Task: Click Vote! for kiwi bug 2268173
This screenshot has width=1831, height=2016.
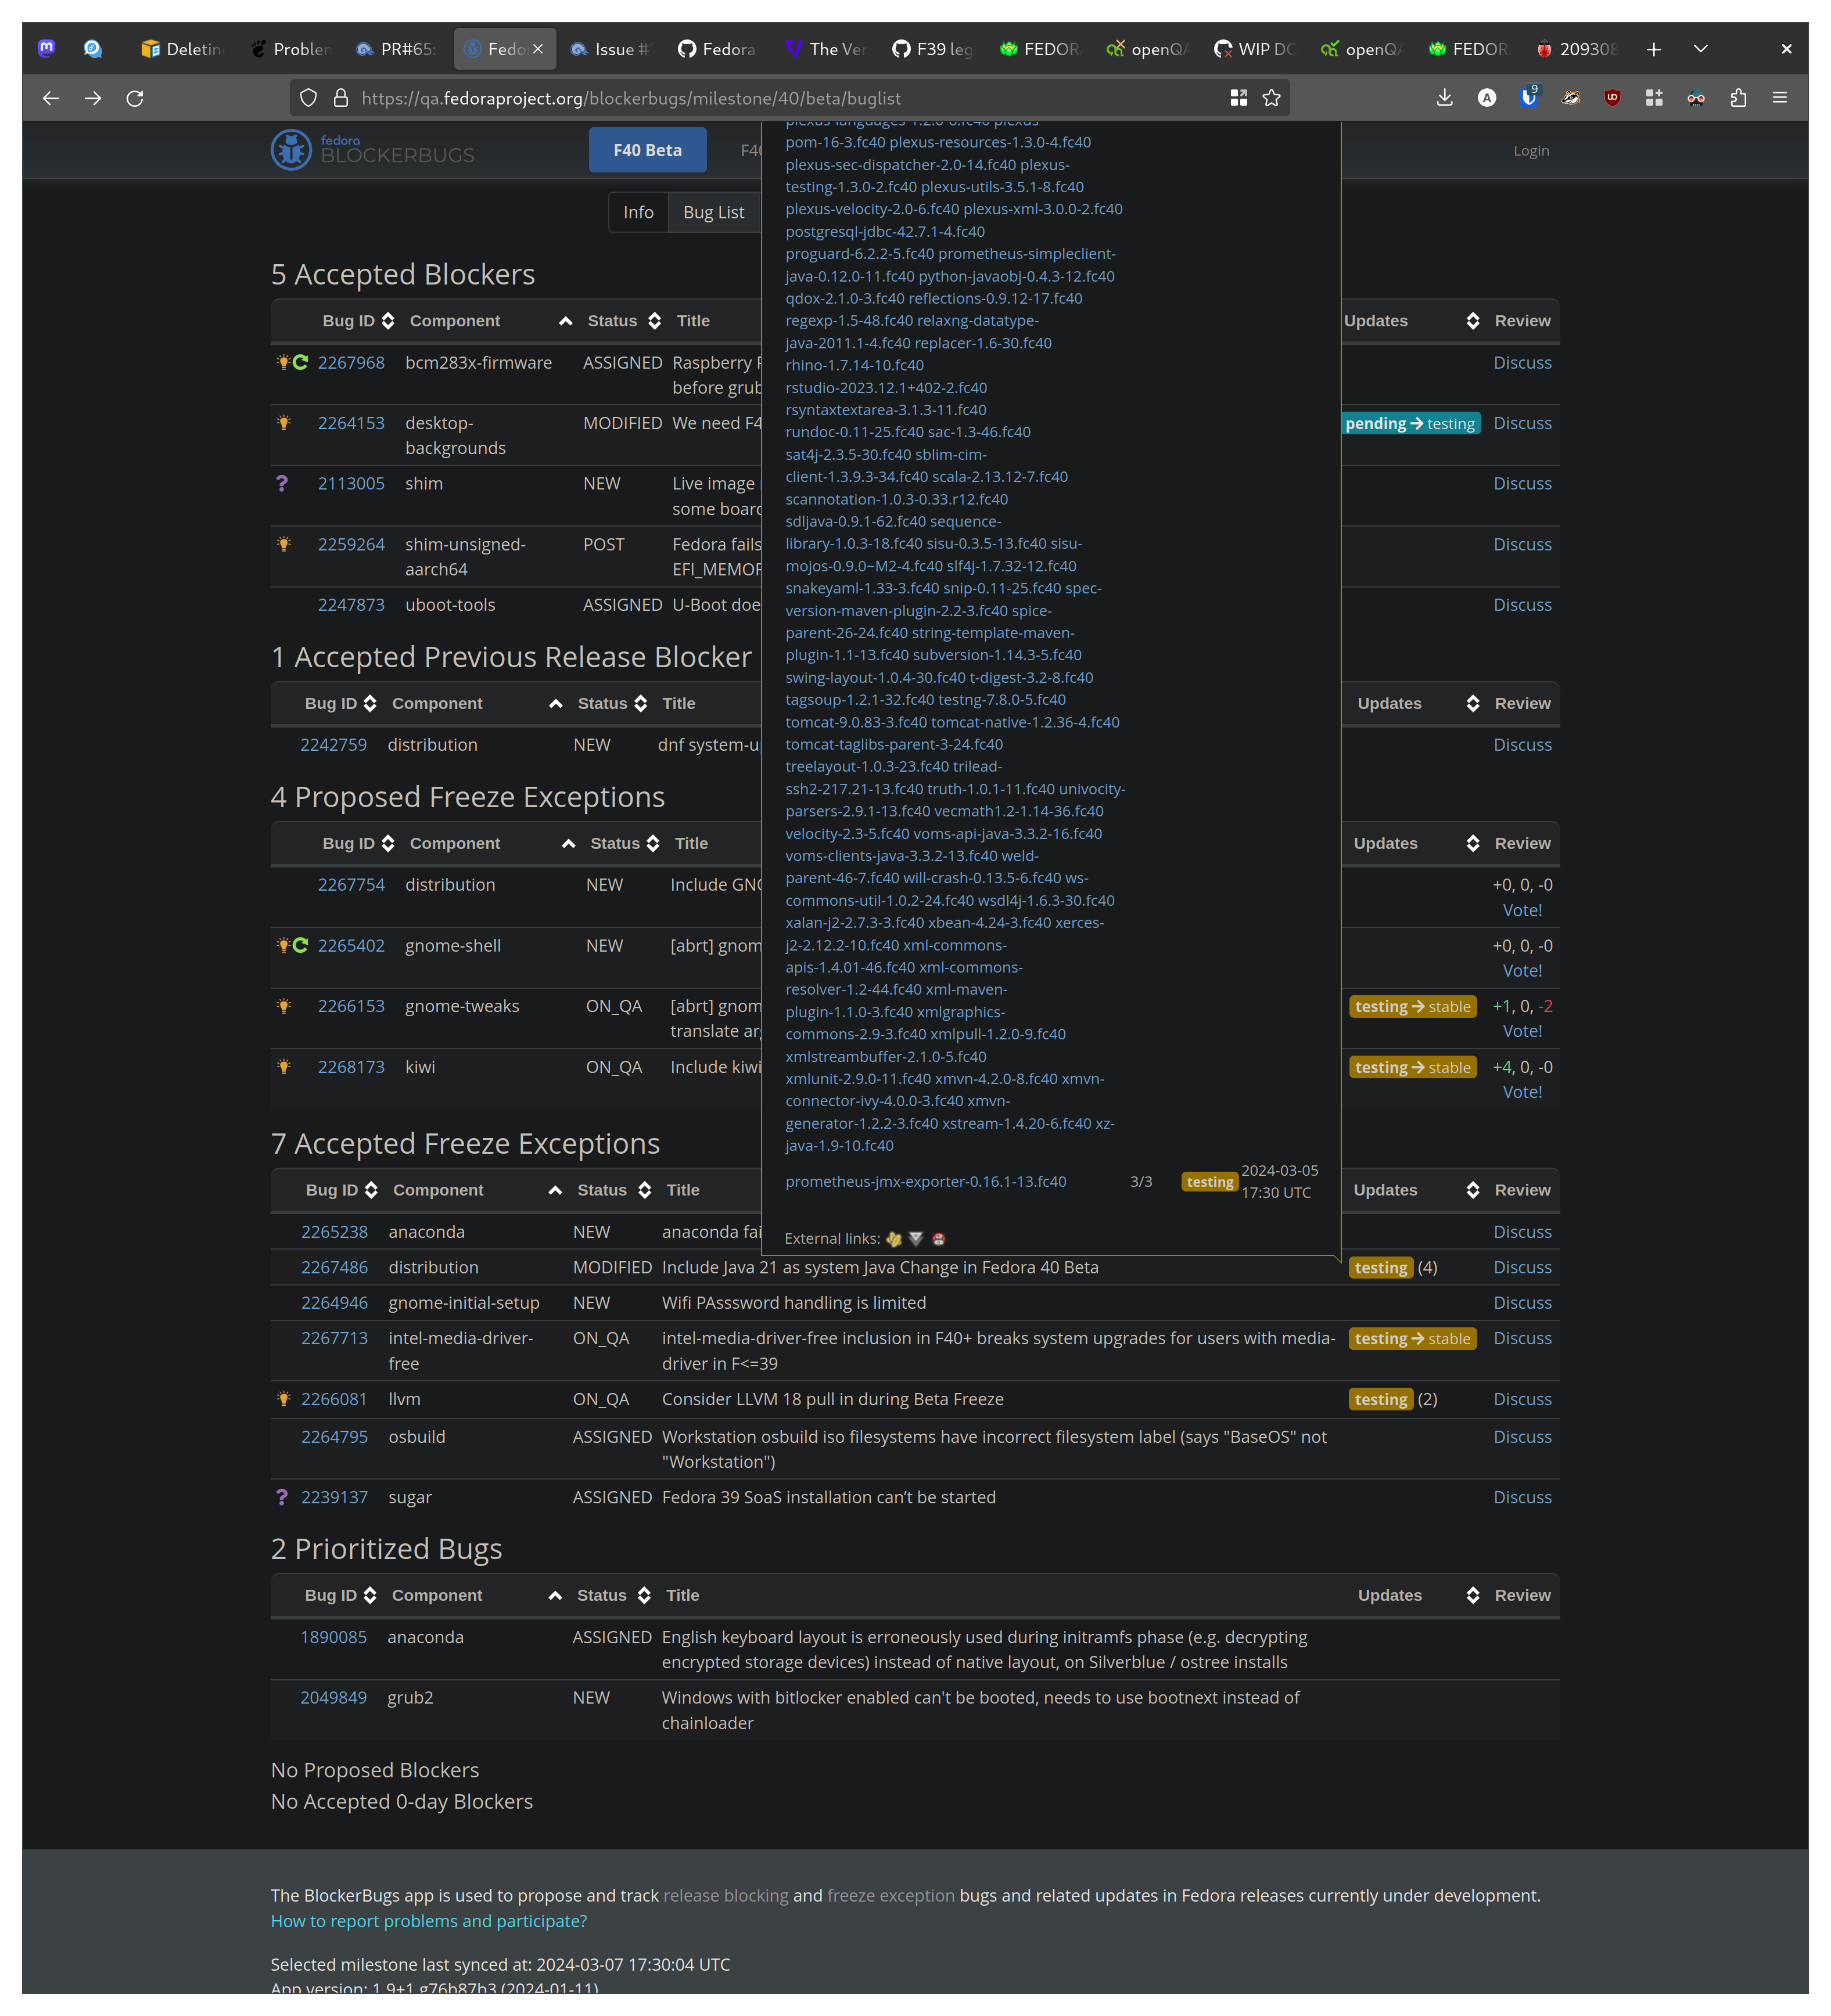Action: point(1522,1093)
